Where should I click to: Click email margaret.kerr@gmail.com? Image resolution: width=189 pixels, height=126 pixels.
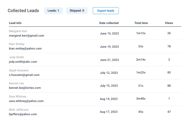26,35
